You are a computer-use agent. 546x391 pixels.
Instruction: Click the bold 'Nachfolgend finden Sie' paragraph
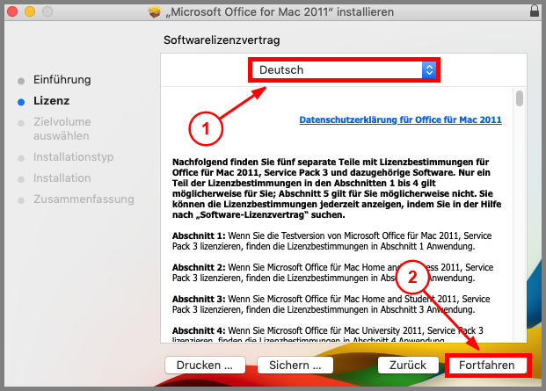click(337, 189)
